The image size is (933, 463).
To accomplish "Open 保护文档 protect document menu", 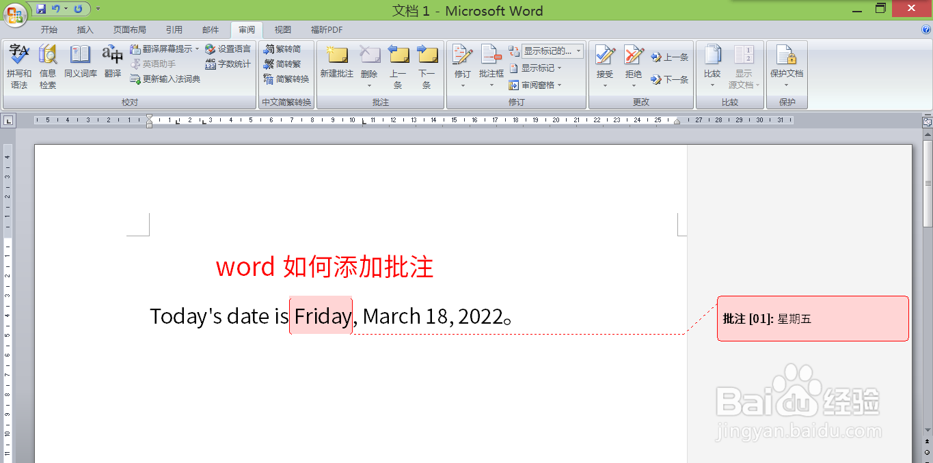I will pos(787,67).
